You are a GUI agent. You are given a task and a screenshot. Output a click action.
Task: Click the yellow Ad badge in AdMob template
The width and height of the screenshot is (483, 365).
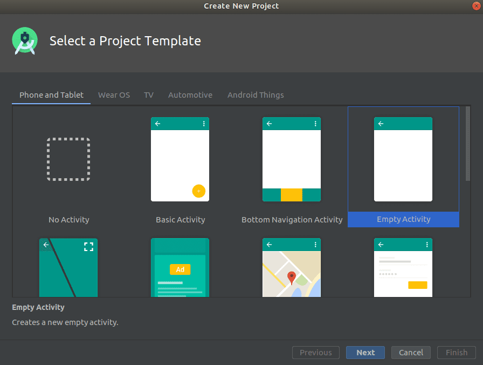point(180,269)
